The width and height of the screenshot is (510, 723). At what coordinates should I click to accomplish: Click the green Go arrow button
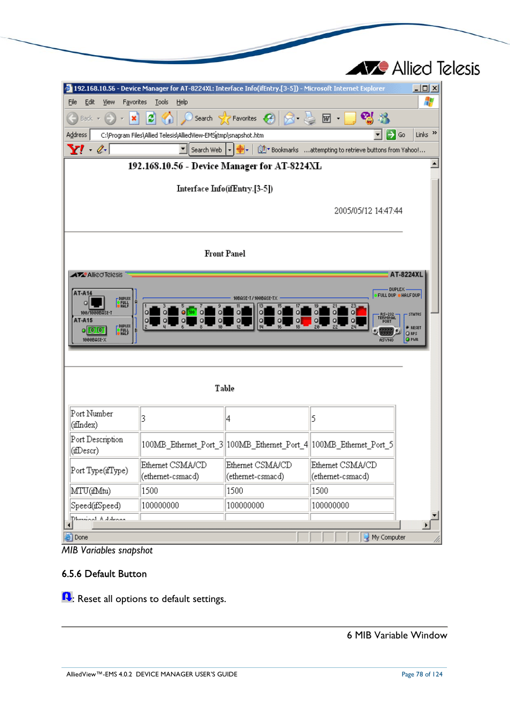(x=391, y=135)
